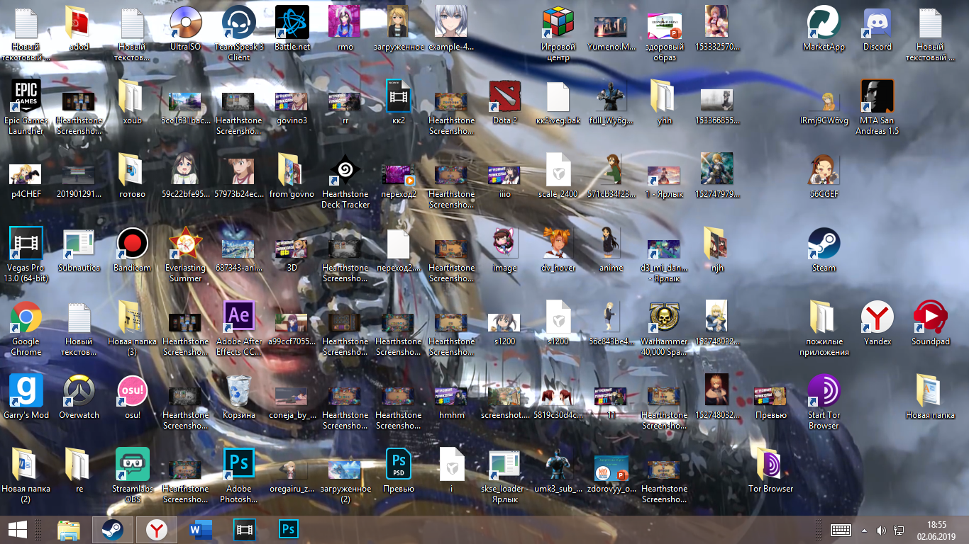The width and height of the screenshot is (969, 544).
Task: Open the кк2 video file
Action: click(x=399, y=97)
